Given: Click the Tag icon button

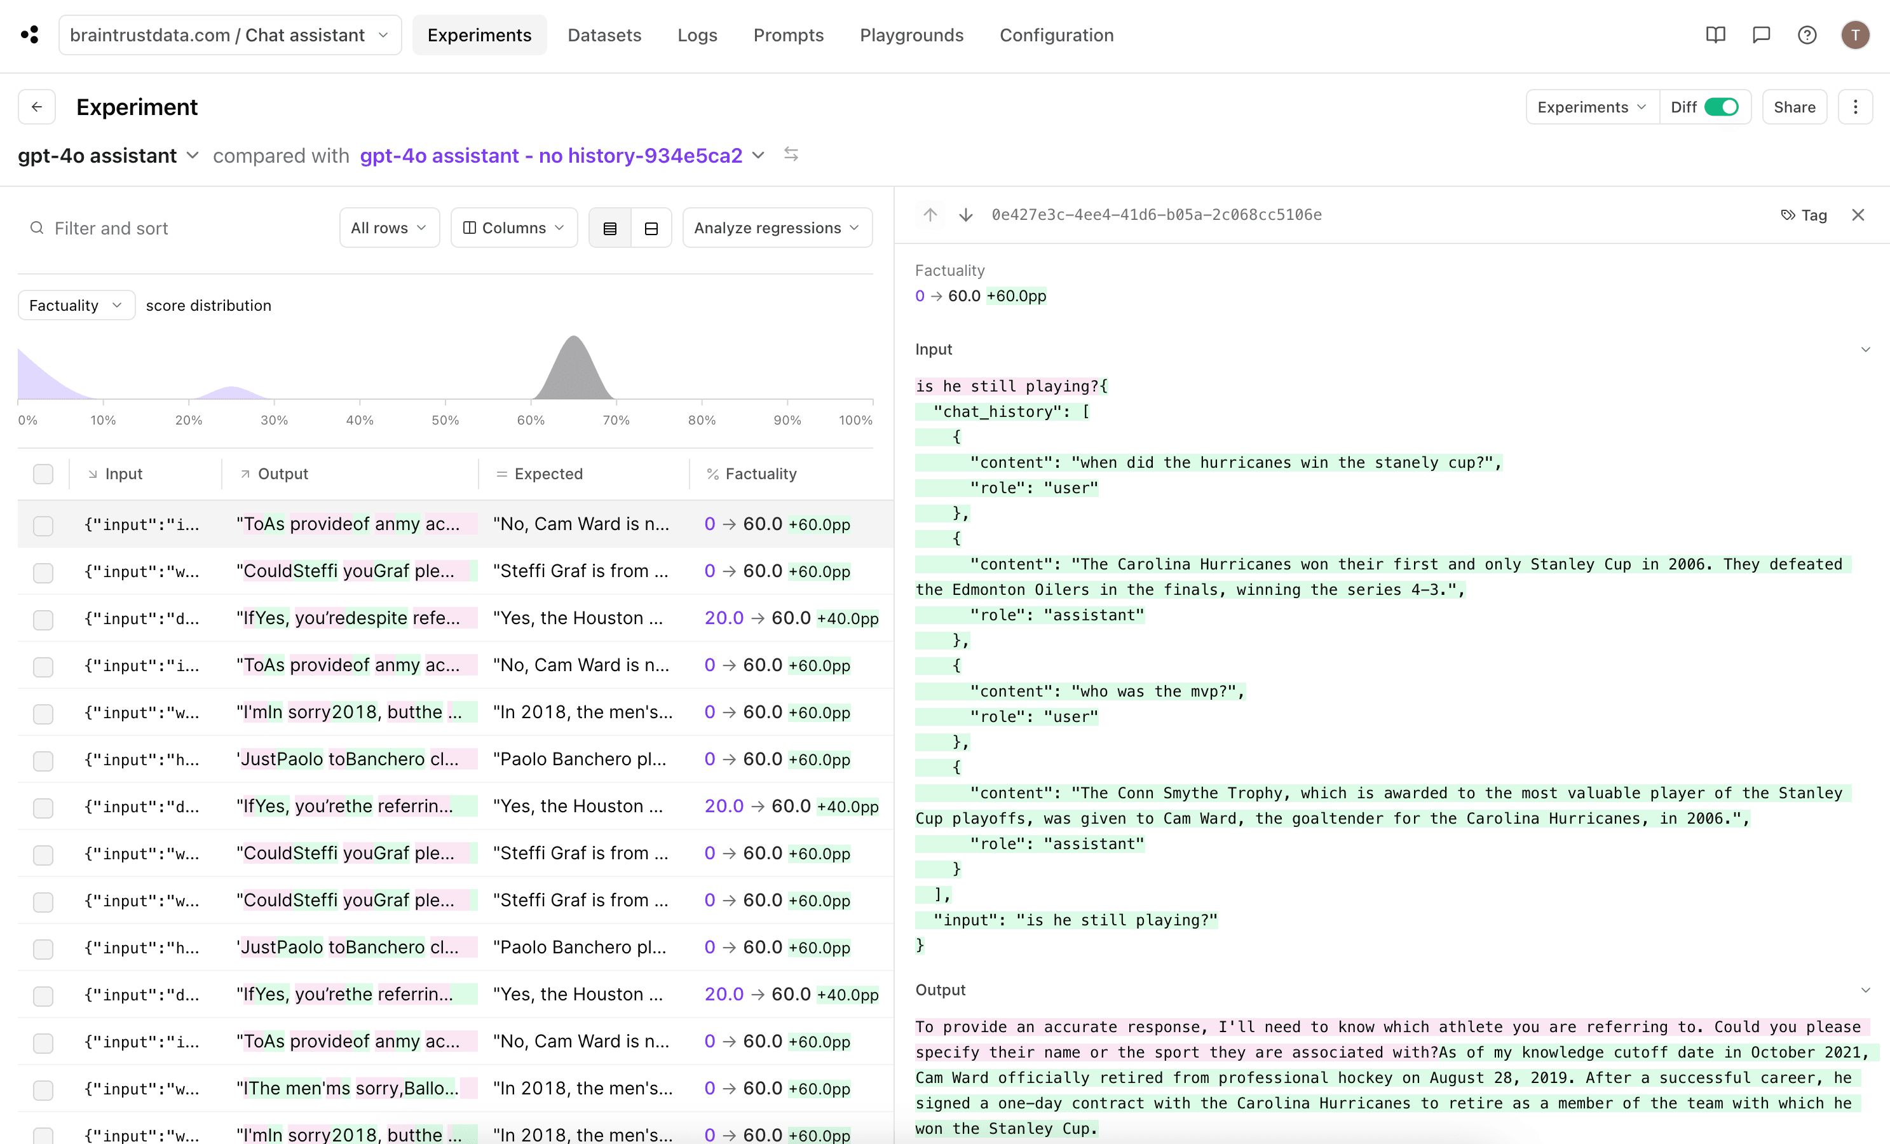Looking at the screenshot, I should pyautogui.click(x=1804, y=215).
